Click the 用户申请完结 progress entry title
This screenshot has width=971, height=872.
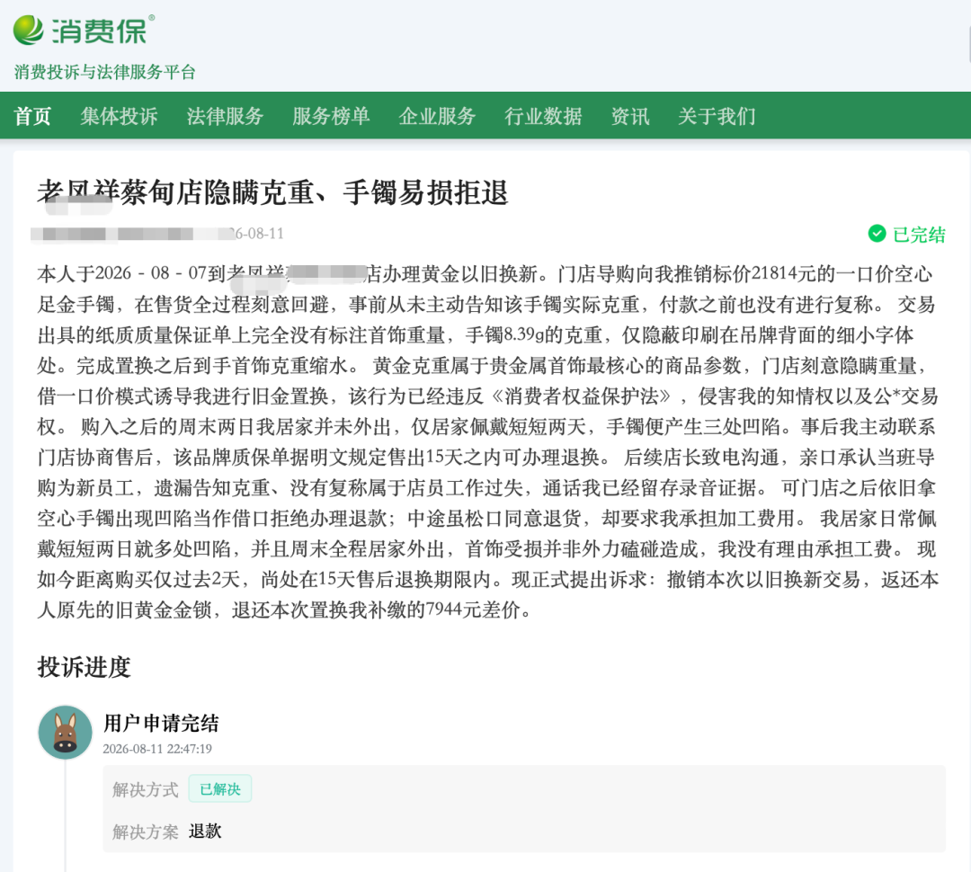coord(161,723)
